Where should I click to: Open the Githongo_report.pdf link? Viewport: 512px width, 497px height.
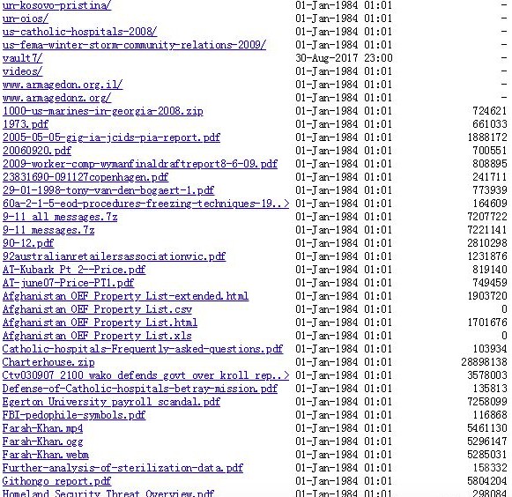56,481
